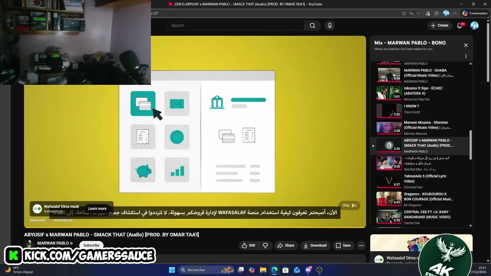Activate voice search microphone icon
491x276 pixels.
[330, 25]
